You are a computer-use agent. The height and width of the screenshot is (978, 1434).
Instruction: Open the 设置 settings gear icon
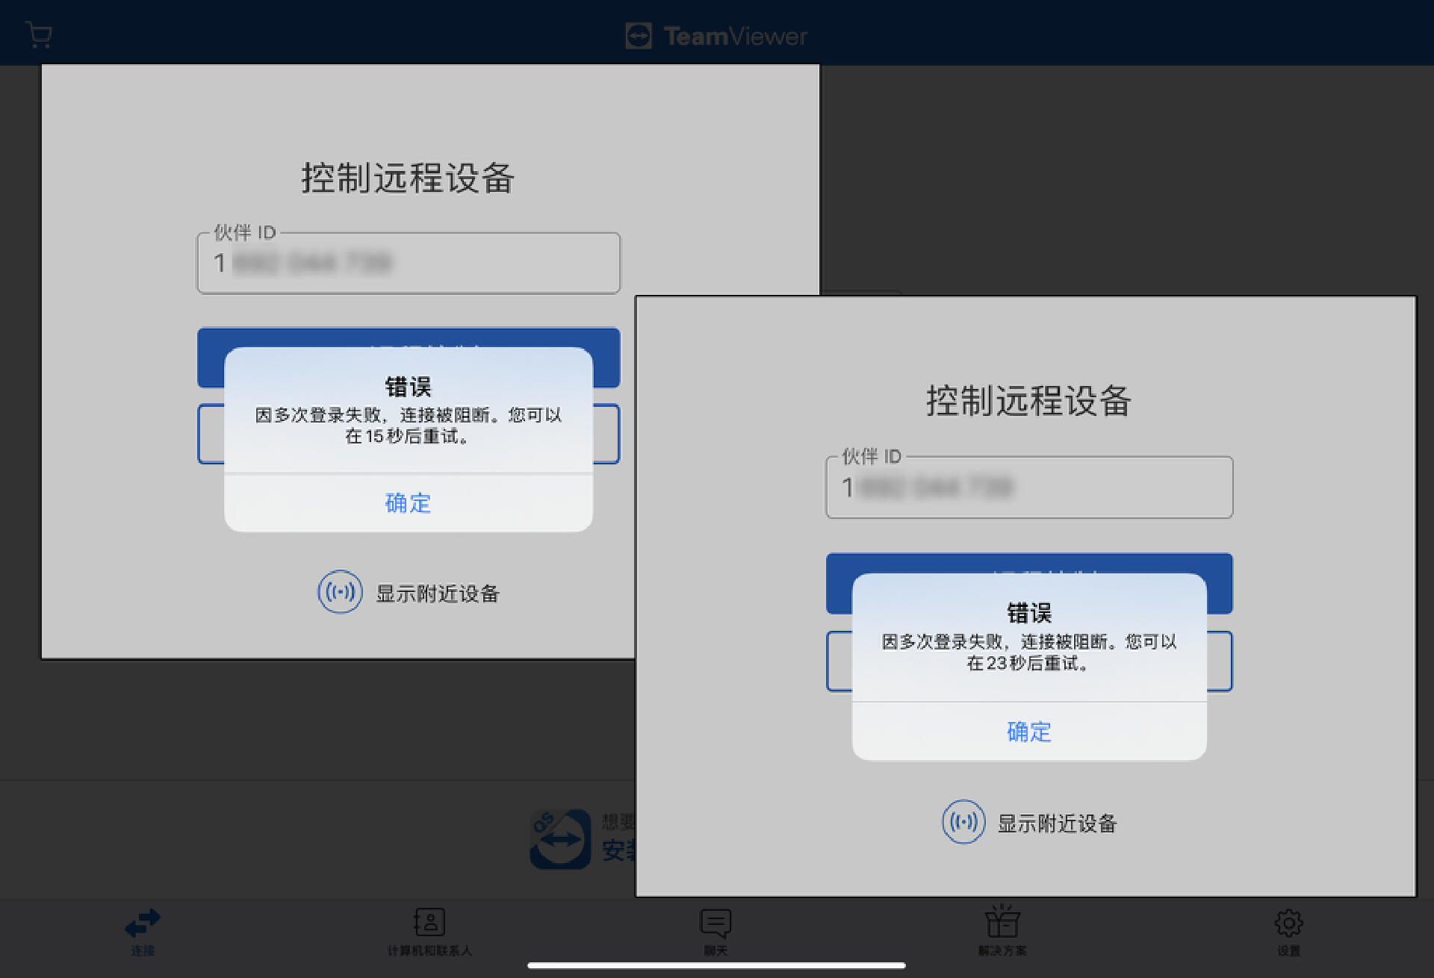tap(1288, 924)
